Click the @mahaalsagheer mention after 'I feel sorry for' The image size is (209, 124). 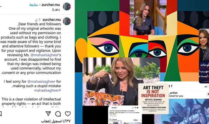point(41,82)
